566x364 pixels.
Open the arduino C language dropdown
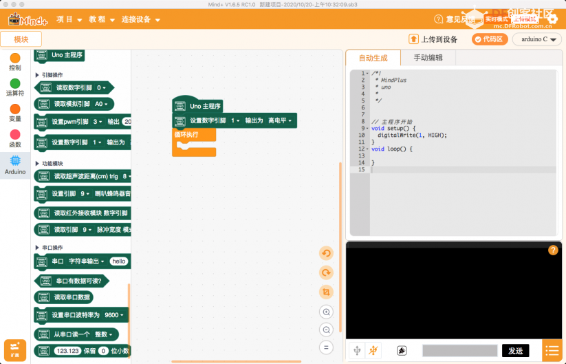click(x=538, y=39)
